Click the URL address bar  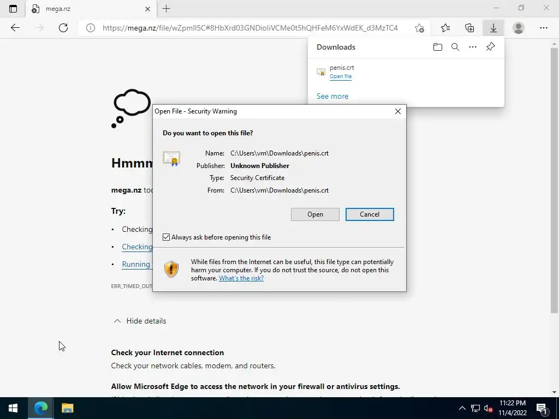[250, 28]
